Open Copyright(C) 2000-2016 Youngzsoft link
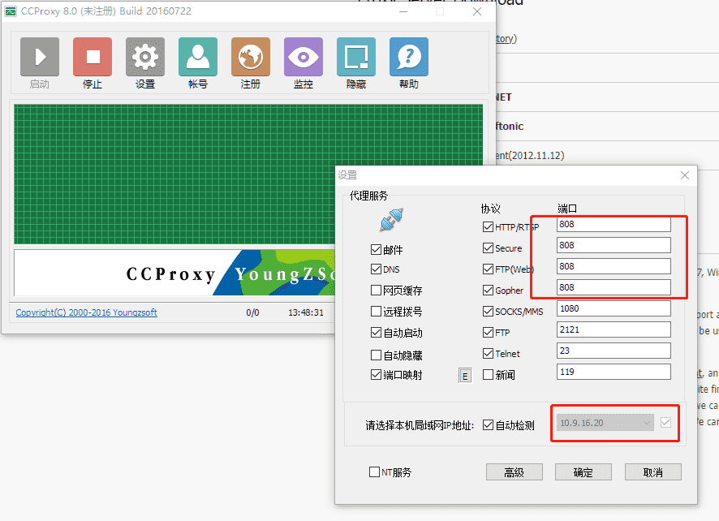Viewport: 719px width, 521px height. [87, 312]
